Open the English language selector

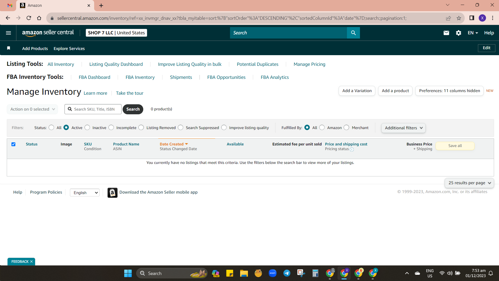tap(85, 193)
